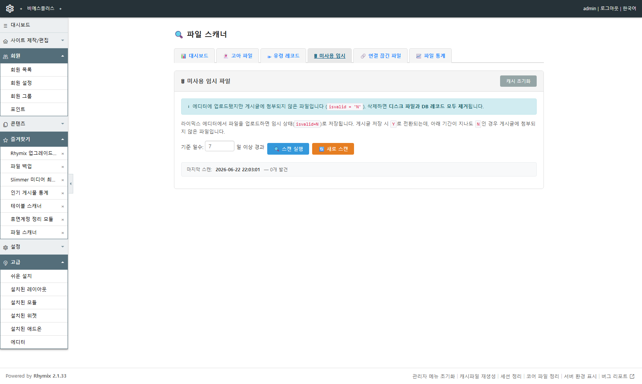Image resolution: width=642 pixels, height=384 pixels.
Task: Open the 파일 통계 tab
Action: pyautogui.click(x=430, y=56)
